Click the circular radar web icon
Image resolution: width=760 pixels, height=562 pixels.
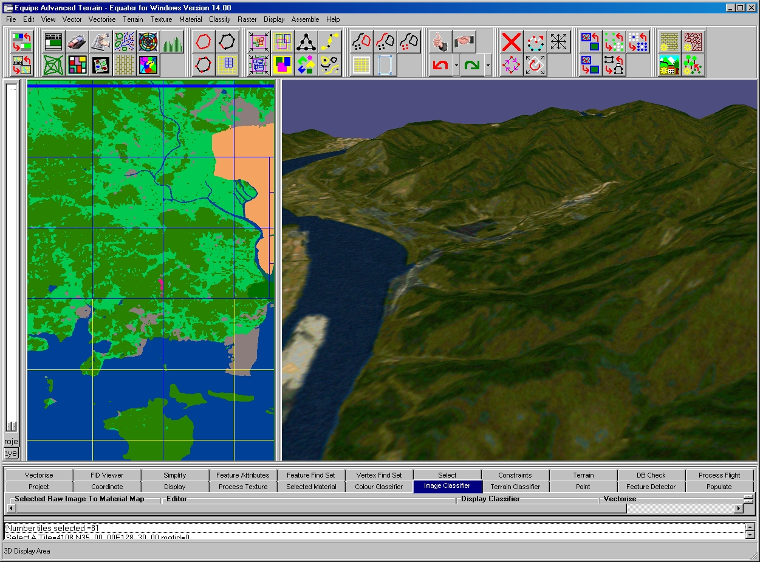pos(148,42)
